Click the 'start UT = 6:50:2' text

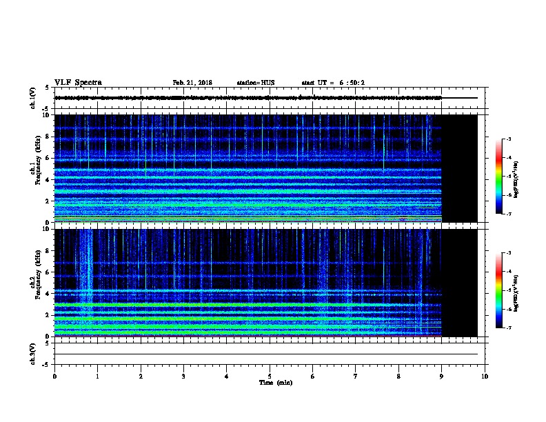tap(333, 83)
